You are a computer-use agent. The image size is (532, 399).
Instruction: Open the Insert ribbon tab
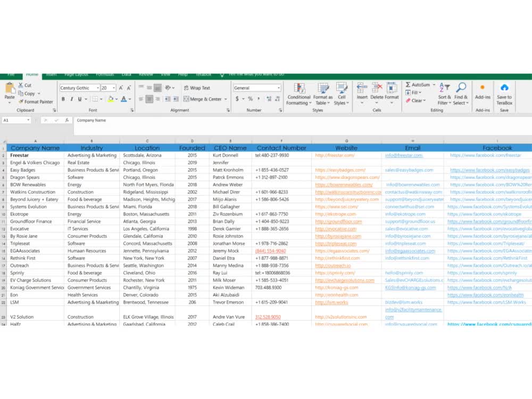51,75
